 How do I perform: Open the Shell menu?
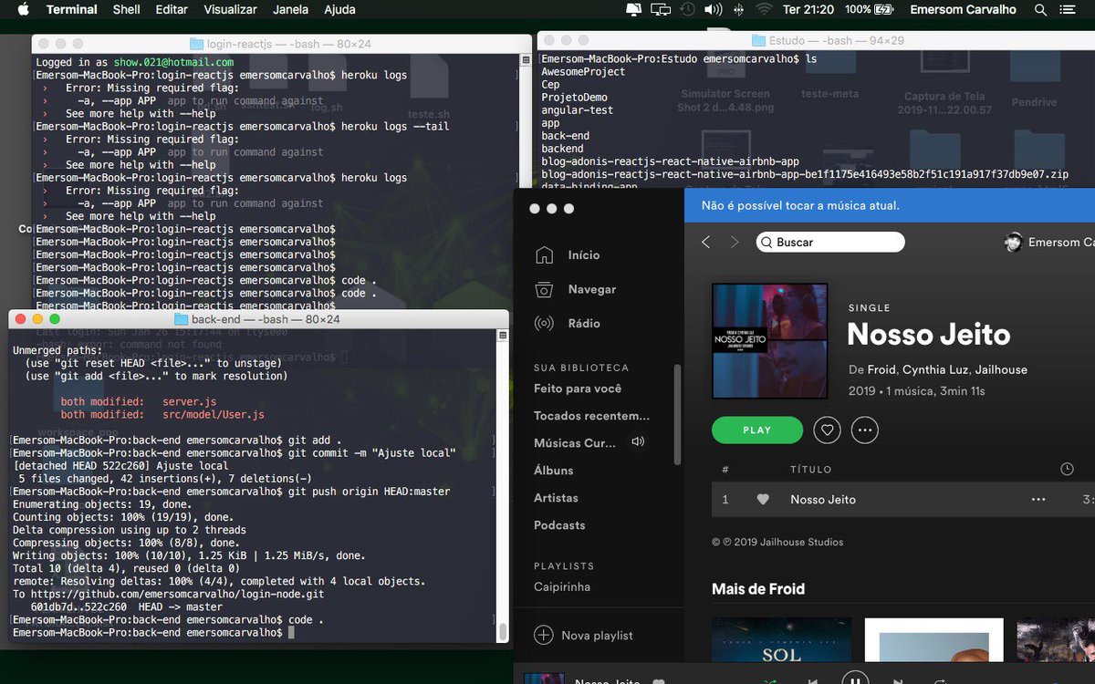[126, 10]
